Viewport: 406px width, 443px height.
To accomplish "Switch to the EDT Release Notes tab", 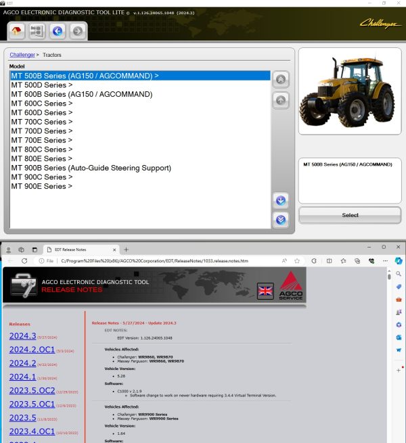I will tap(81, 250).
